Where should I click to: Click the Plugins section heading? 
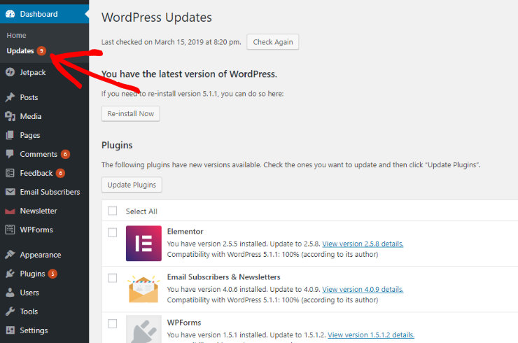tap(117, 145)
